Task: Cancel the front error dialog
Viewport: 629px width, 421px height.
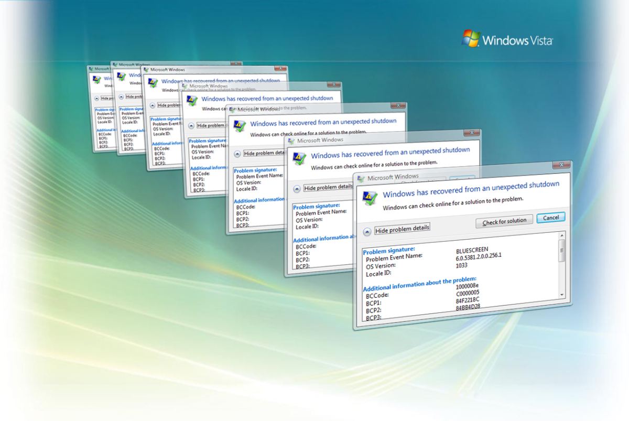Action: tap(551, 218)
